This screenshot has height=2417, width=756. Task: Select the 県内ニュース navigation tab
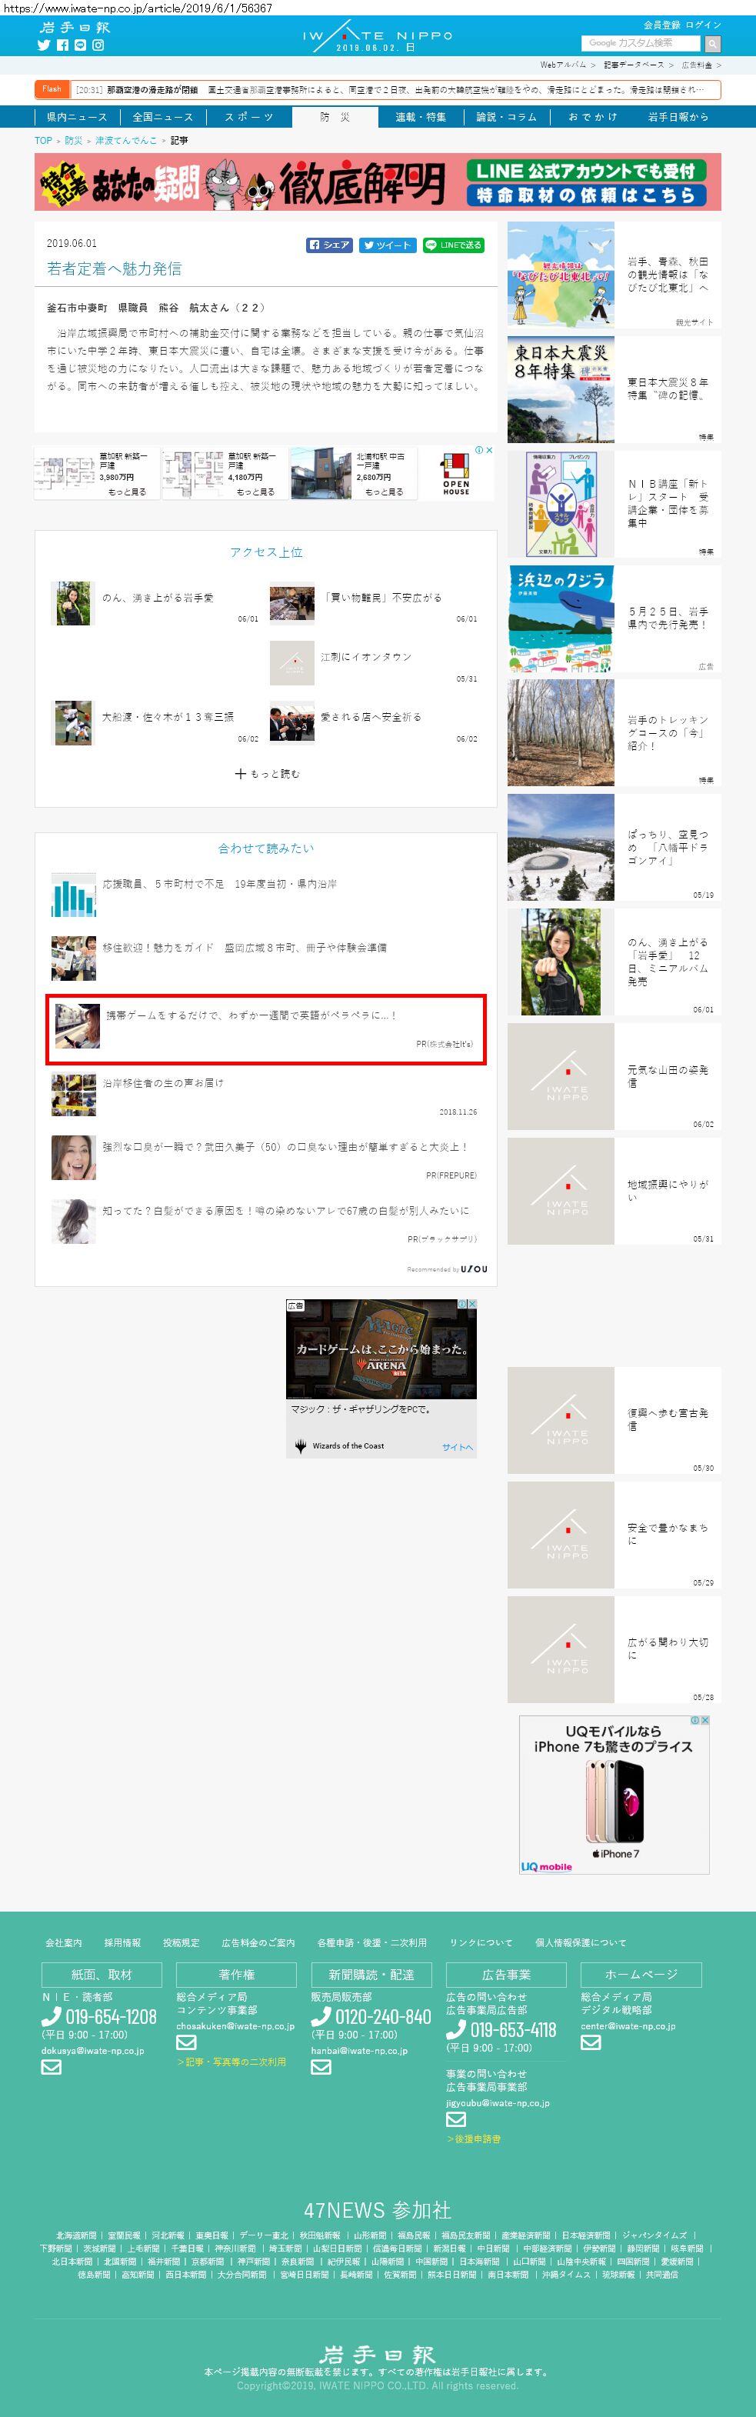tap(77, 117)
